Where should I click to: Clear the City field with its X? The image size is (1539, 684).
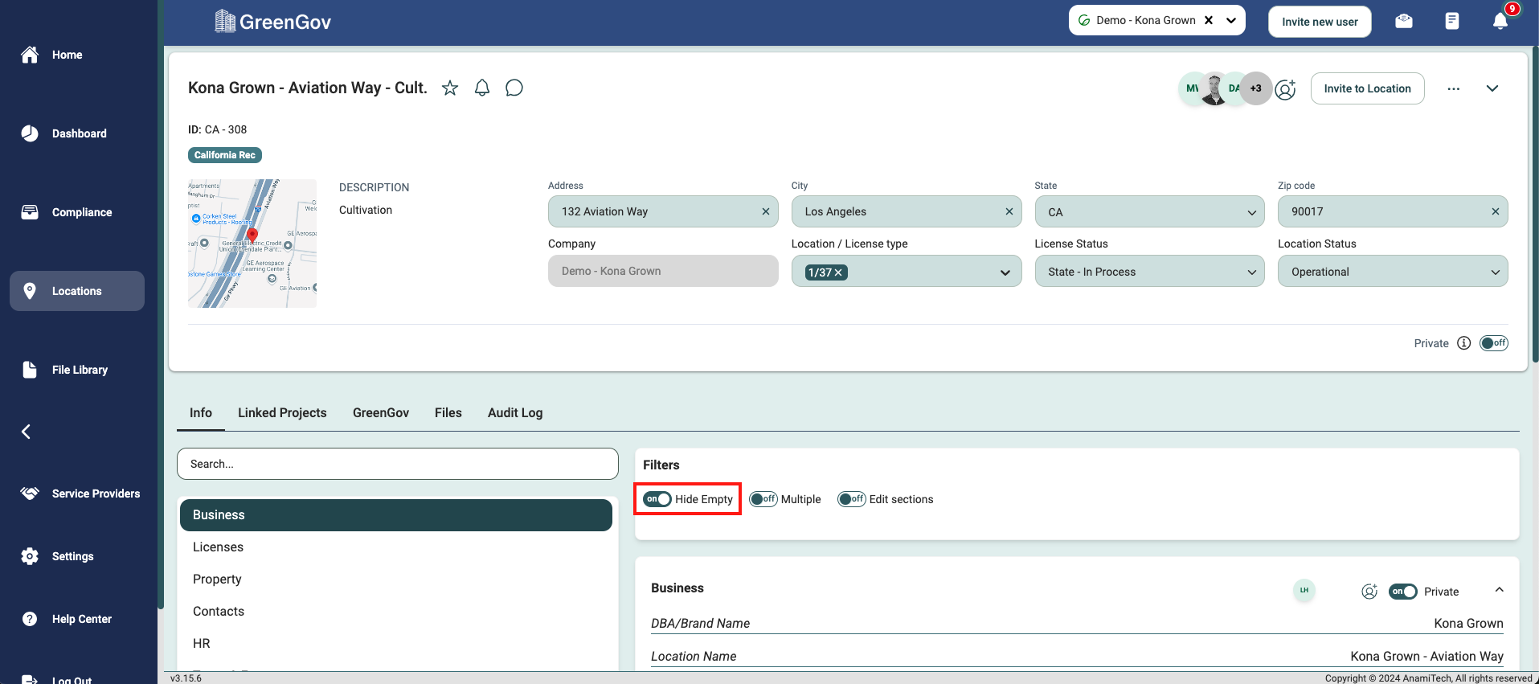pyautogui.click(x=1009, y=211)
